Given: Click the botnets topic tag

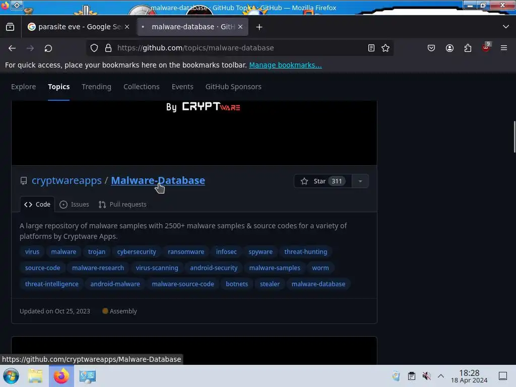Looking at the screenshot, I should (x=237, y=284).
